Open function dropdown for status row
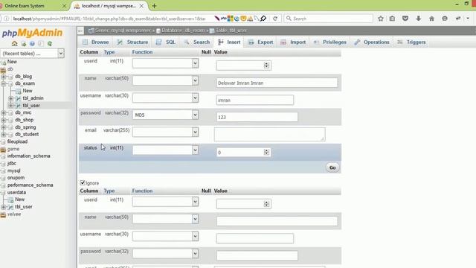Viewport: 476px width, 268px height. point(165,150)
